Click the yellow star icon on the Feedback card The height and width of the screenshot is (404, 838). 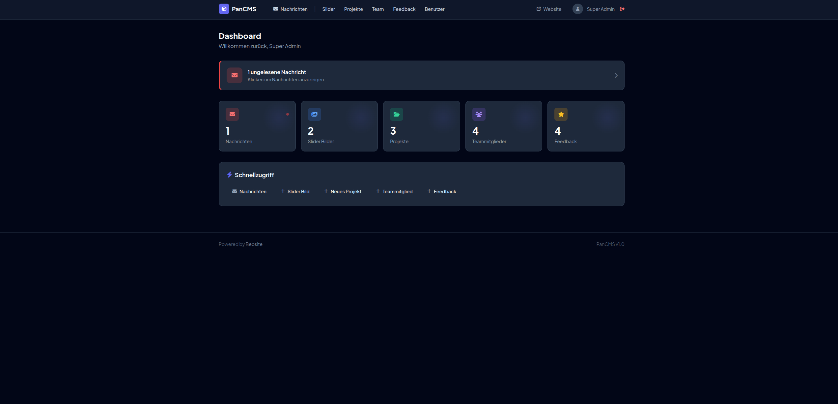(x=561, y=114)
